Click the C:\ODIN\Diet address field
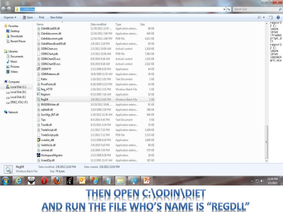The image size is (283, 212). tap(119, 9)
